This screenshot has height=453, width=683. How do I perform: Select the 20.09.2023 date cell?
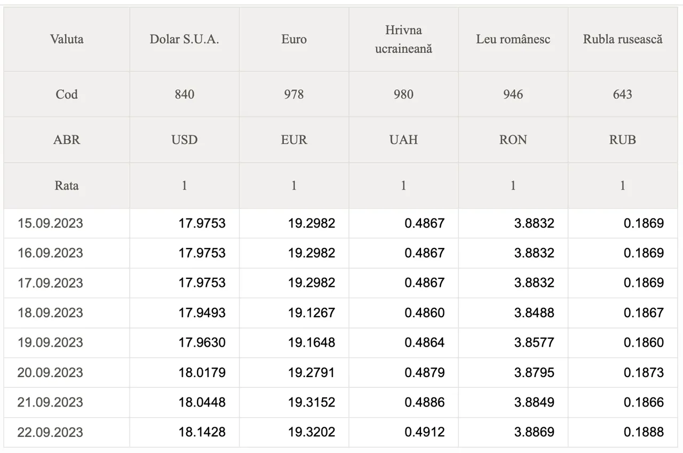pyautogui.click(x=50, y=372)
